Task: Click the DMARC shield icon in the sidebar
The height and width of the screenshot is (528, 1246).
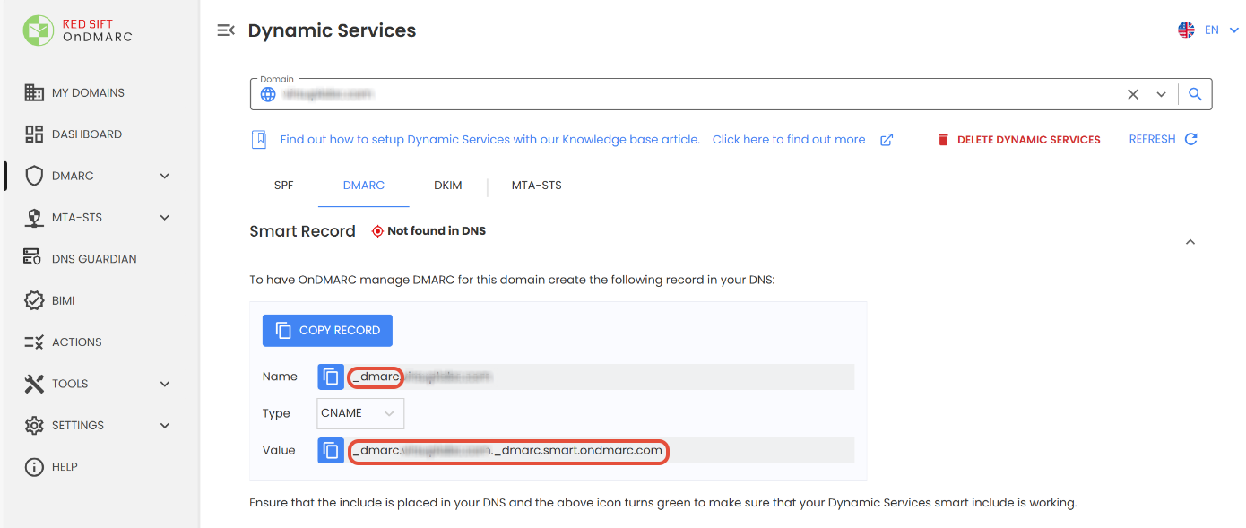Action: pos(34,176)
